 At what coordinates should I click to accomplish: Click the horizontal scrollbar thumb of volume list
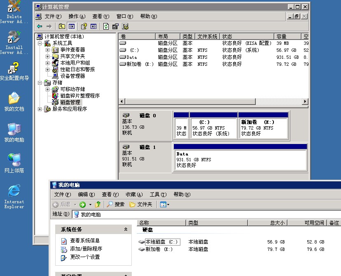[x=191, y=102]
